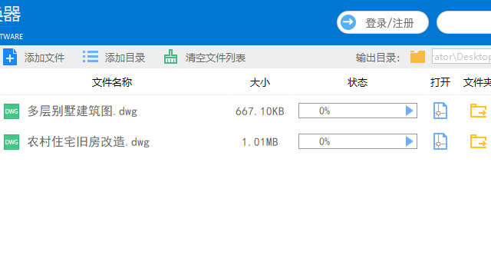This screenshot has width=491, height=278.
Task: Open converted file for 农村住宅旧房改造.dwg
Action: tap(440, 141)
